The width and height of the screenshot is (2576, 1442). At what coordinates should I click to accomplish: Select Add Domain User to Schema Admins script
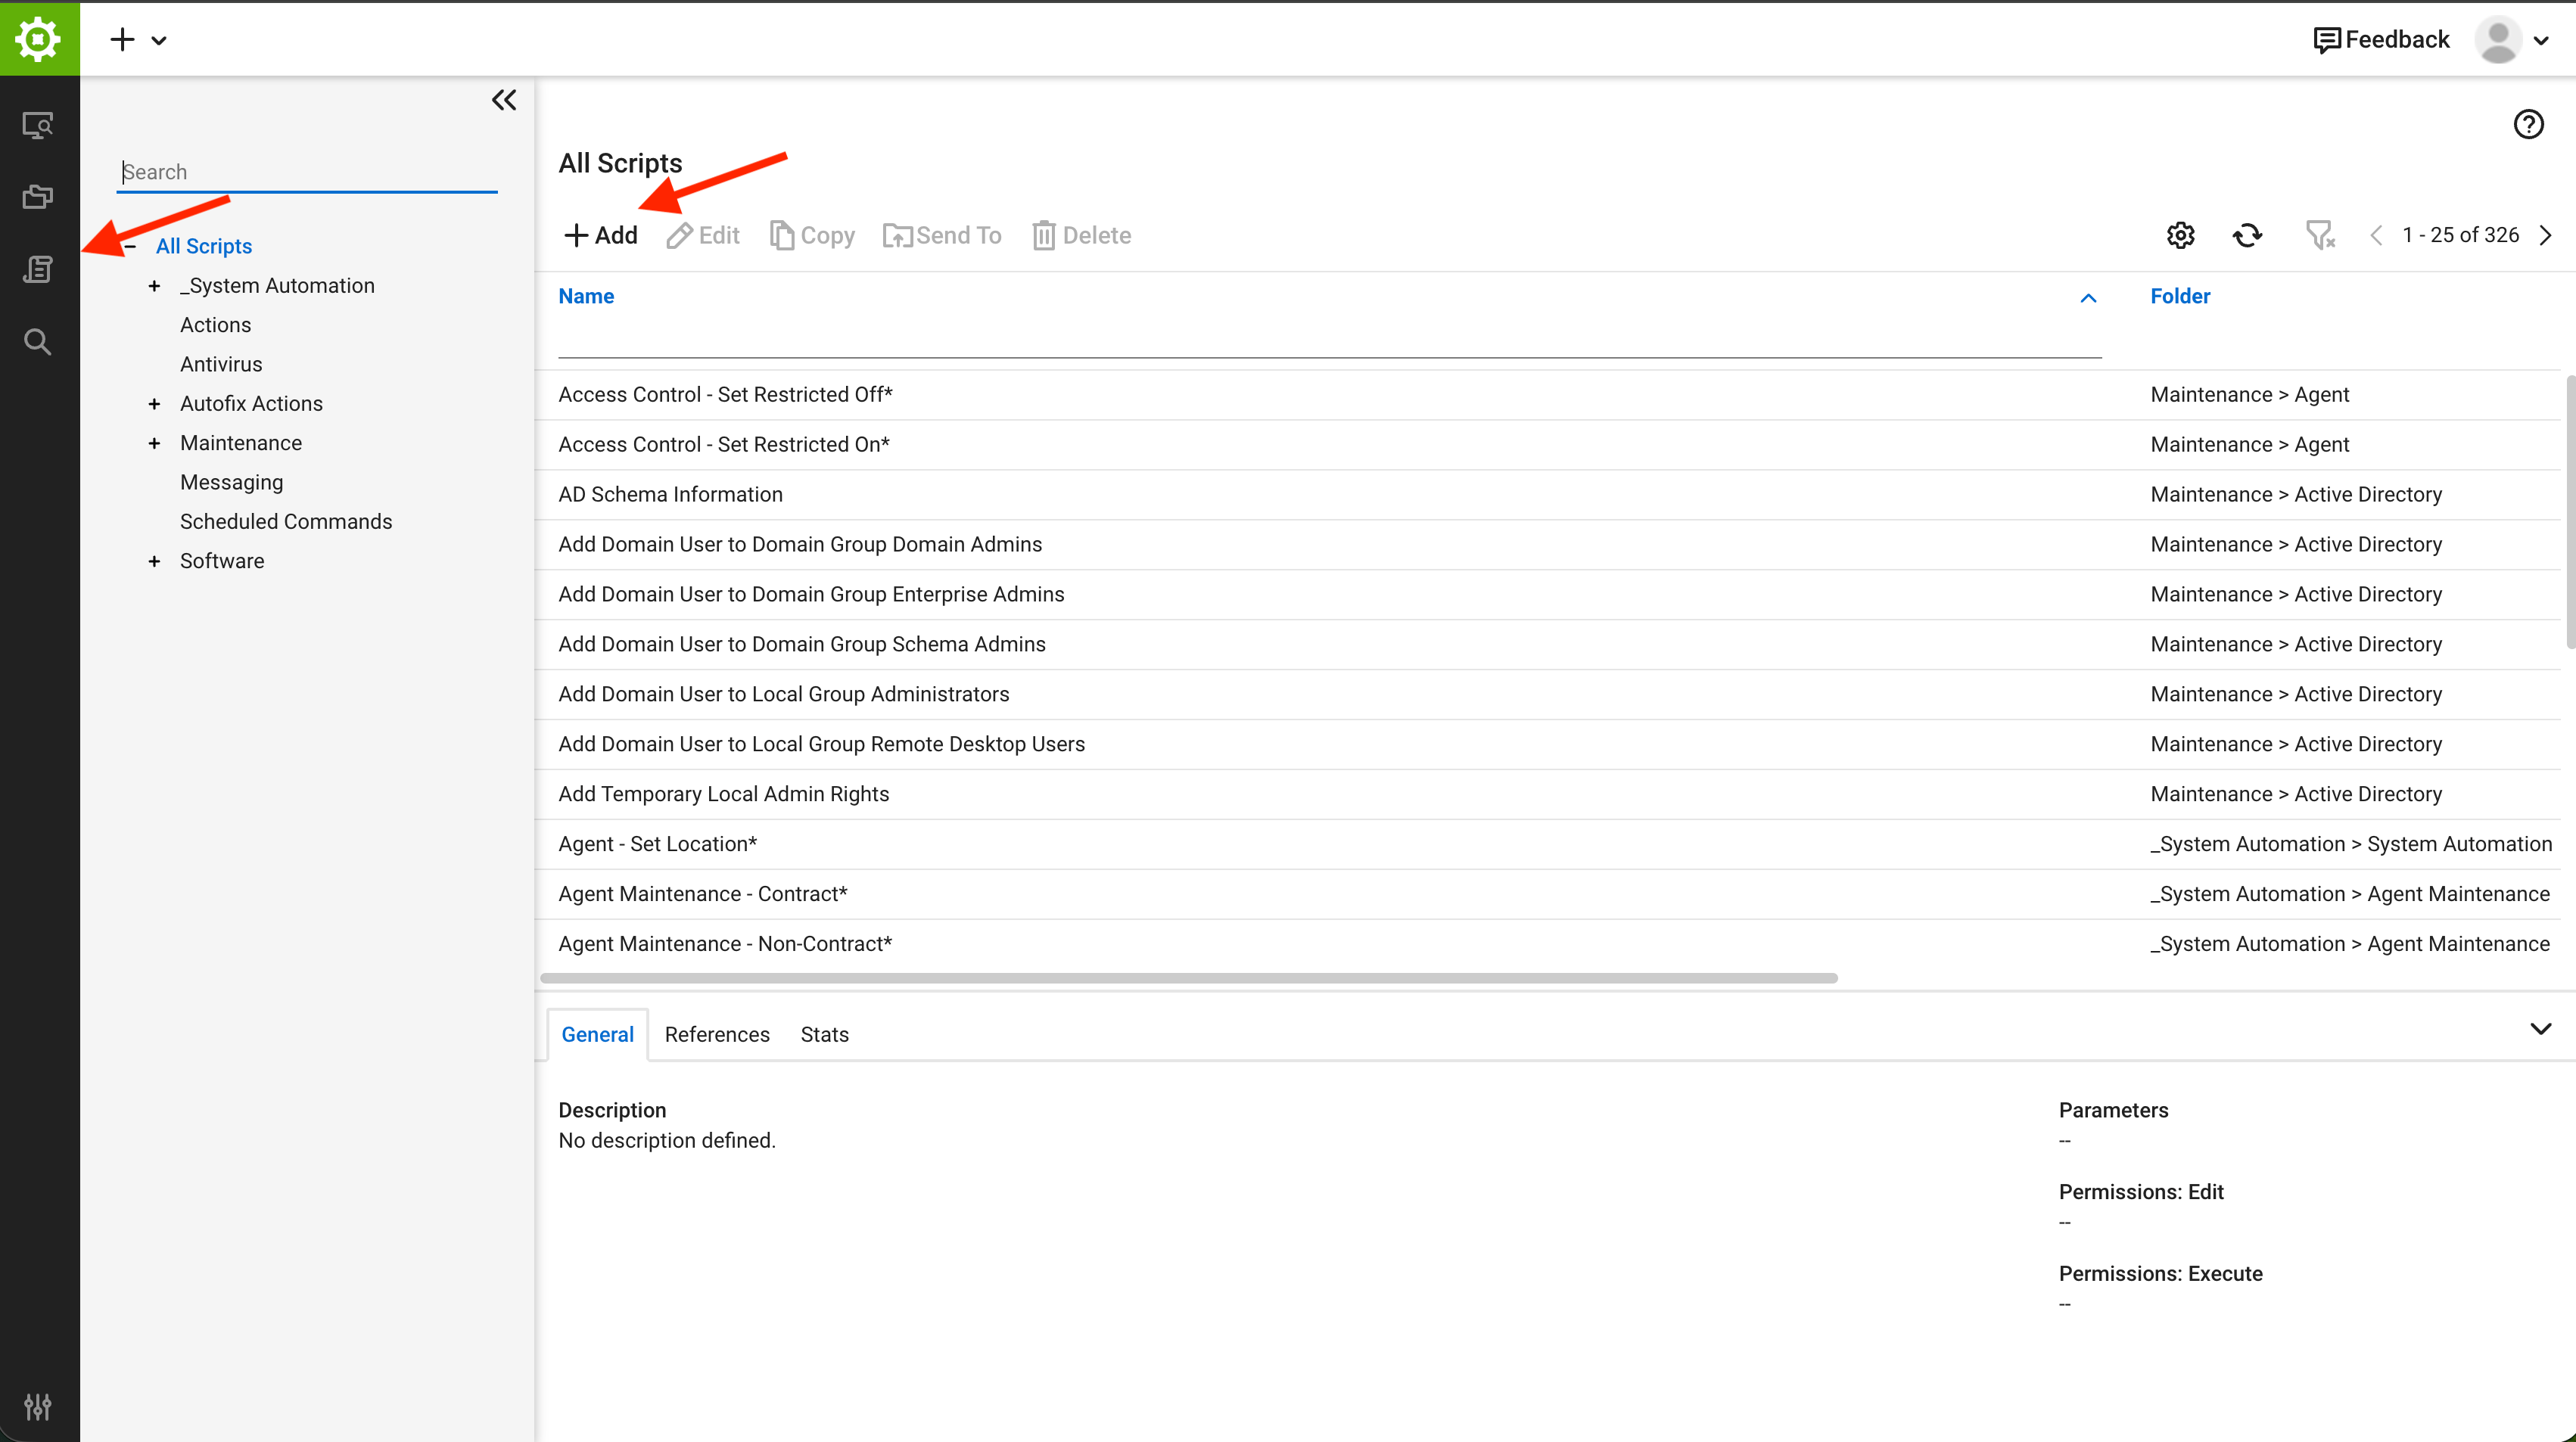point(1547,645)
